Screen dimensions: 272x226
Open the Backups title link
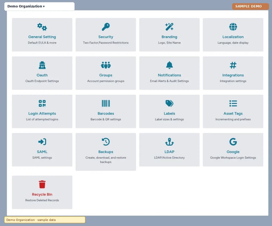click(x=106, y=152)
